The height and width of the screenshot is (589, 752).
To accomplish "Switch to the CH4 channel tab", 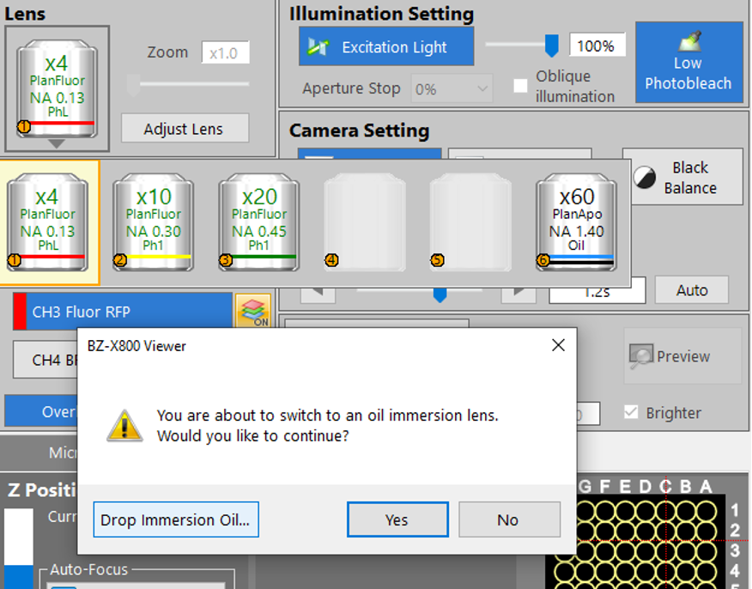I will (x=45, y=360).
